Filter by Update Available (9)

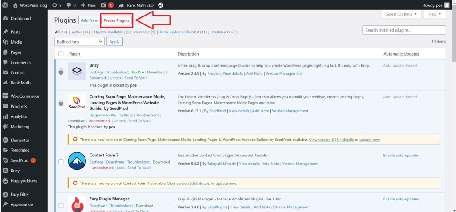pos(111,32)
